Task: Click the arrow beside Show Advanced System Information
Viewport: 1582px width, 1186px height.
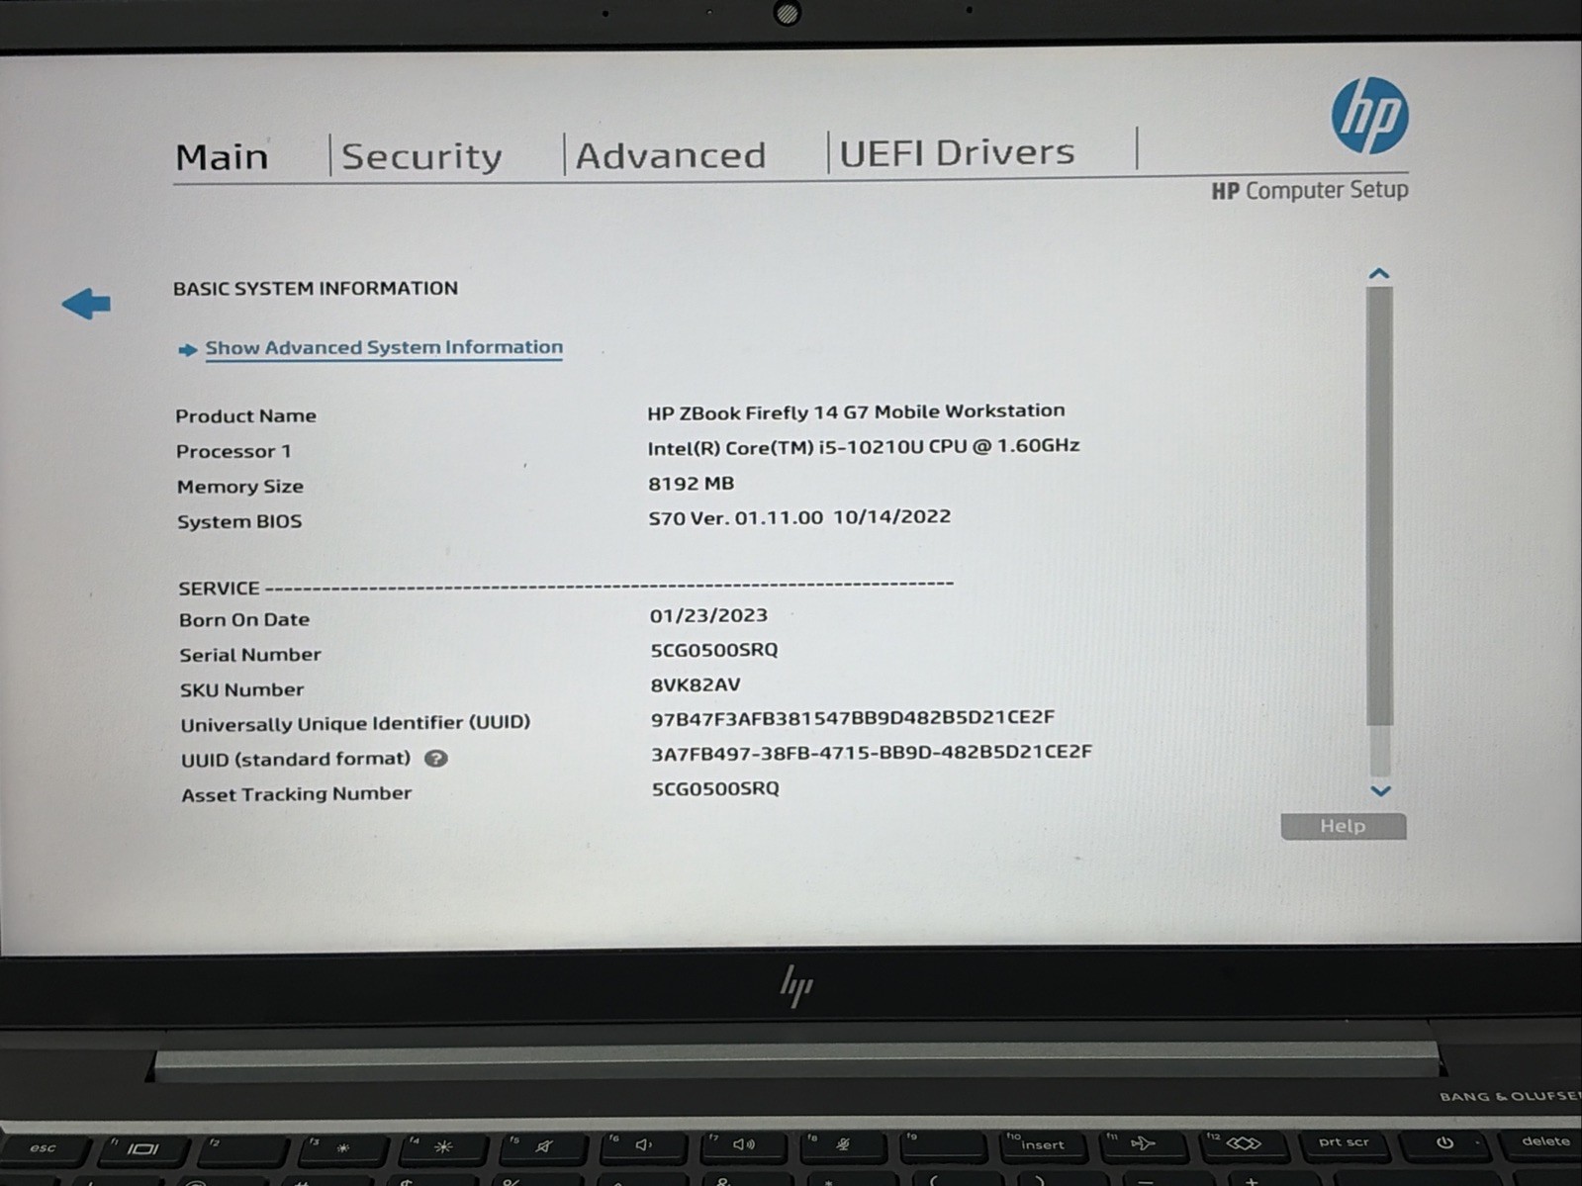Action: tap(187, 349)
